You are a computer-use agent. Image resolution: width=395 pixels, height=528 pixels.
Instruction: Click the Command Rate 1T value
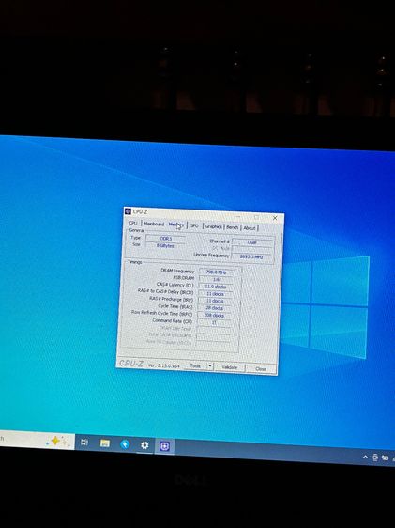coord(214,322)
